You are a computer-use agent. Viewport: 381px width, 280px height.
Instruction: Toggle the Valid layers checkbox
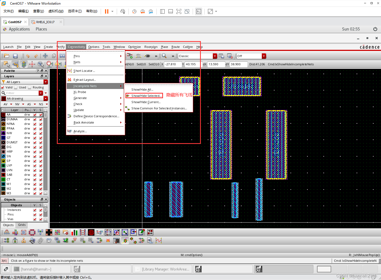tap(3, 87)
